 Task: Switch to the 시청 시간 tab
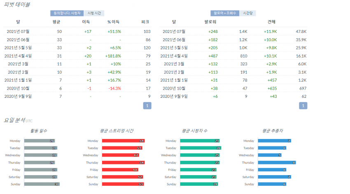(94, 13)
